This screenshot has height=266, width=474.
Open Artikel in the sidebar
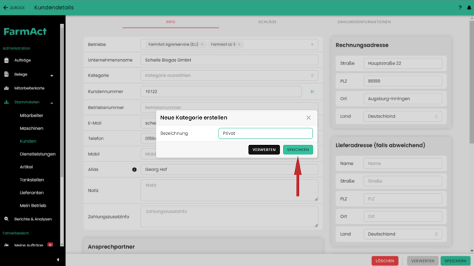point(26,167)
